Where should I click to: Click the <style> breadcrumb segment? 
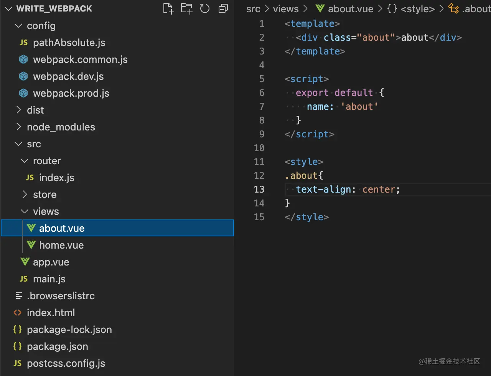[411, 9]
